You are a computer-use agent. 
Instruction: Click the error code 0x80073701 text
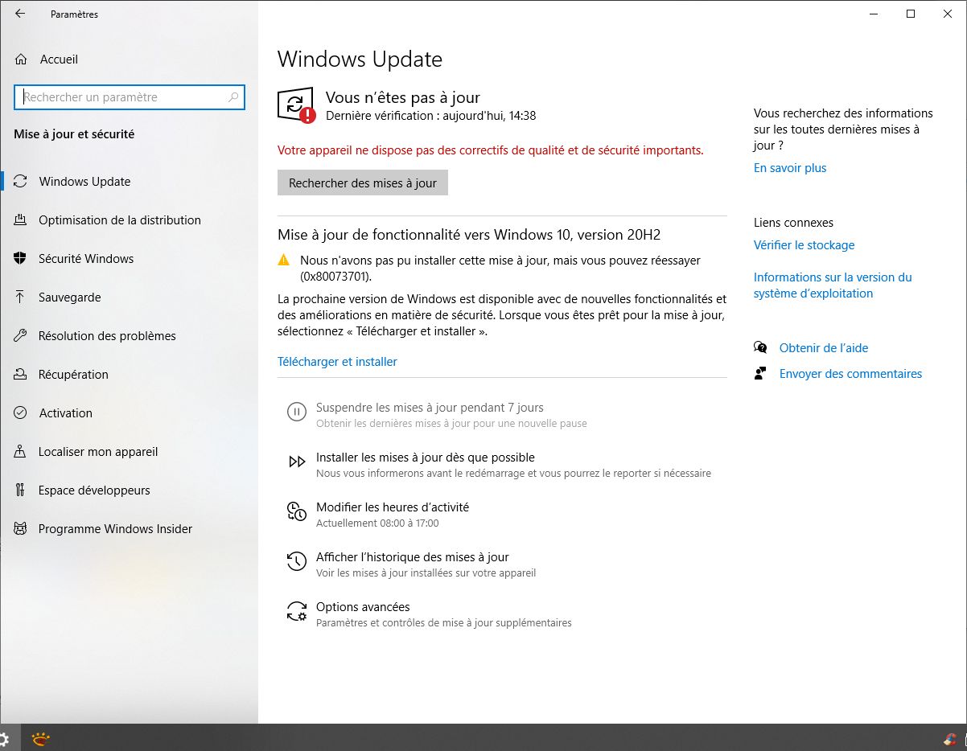[335, 277]
